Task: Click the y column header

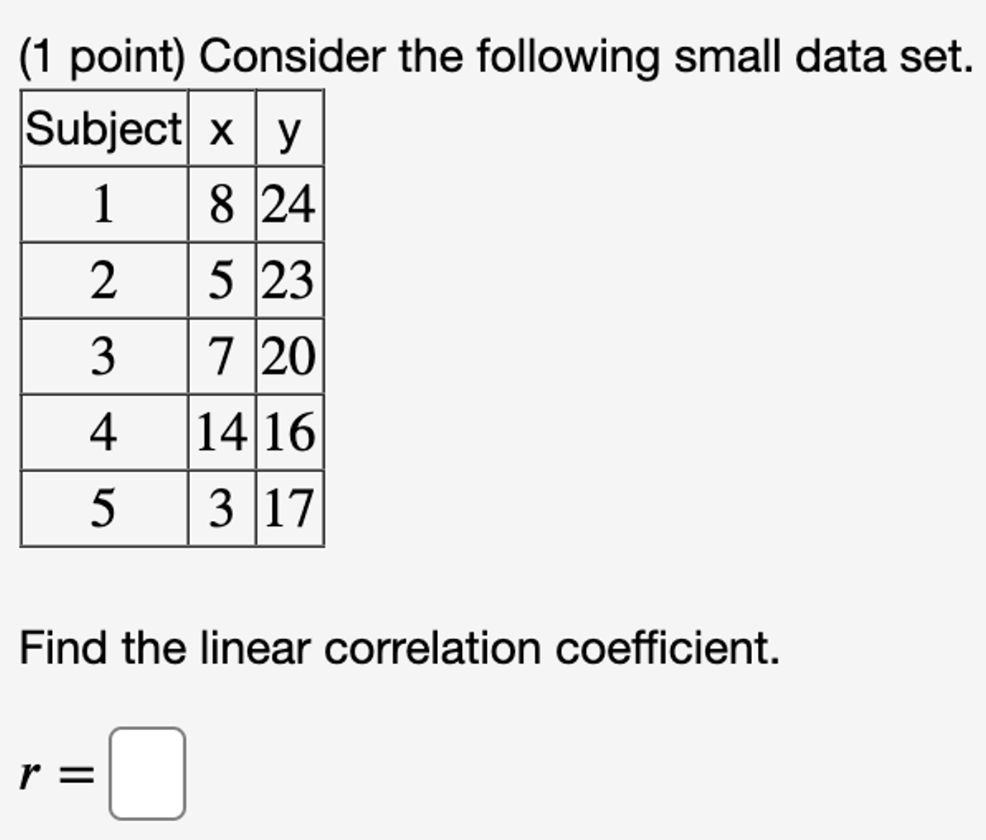Action: (x=289, y=129)
